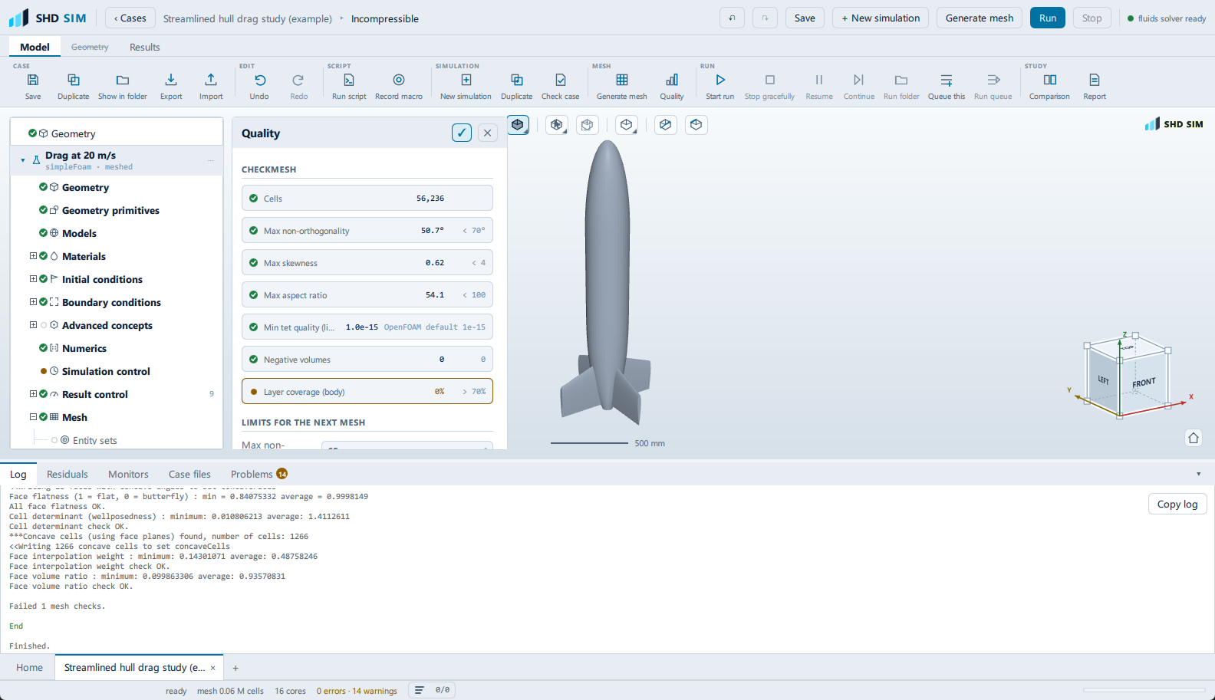Switch to the Results tab
The image size is (1215, 700).
[145, 47]
